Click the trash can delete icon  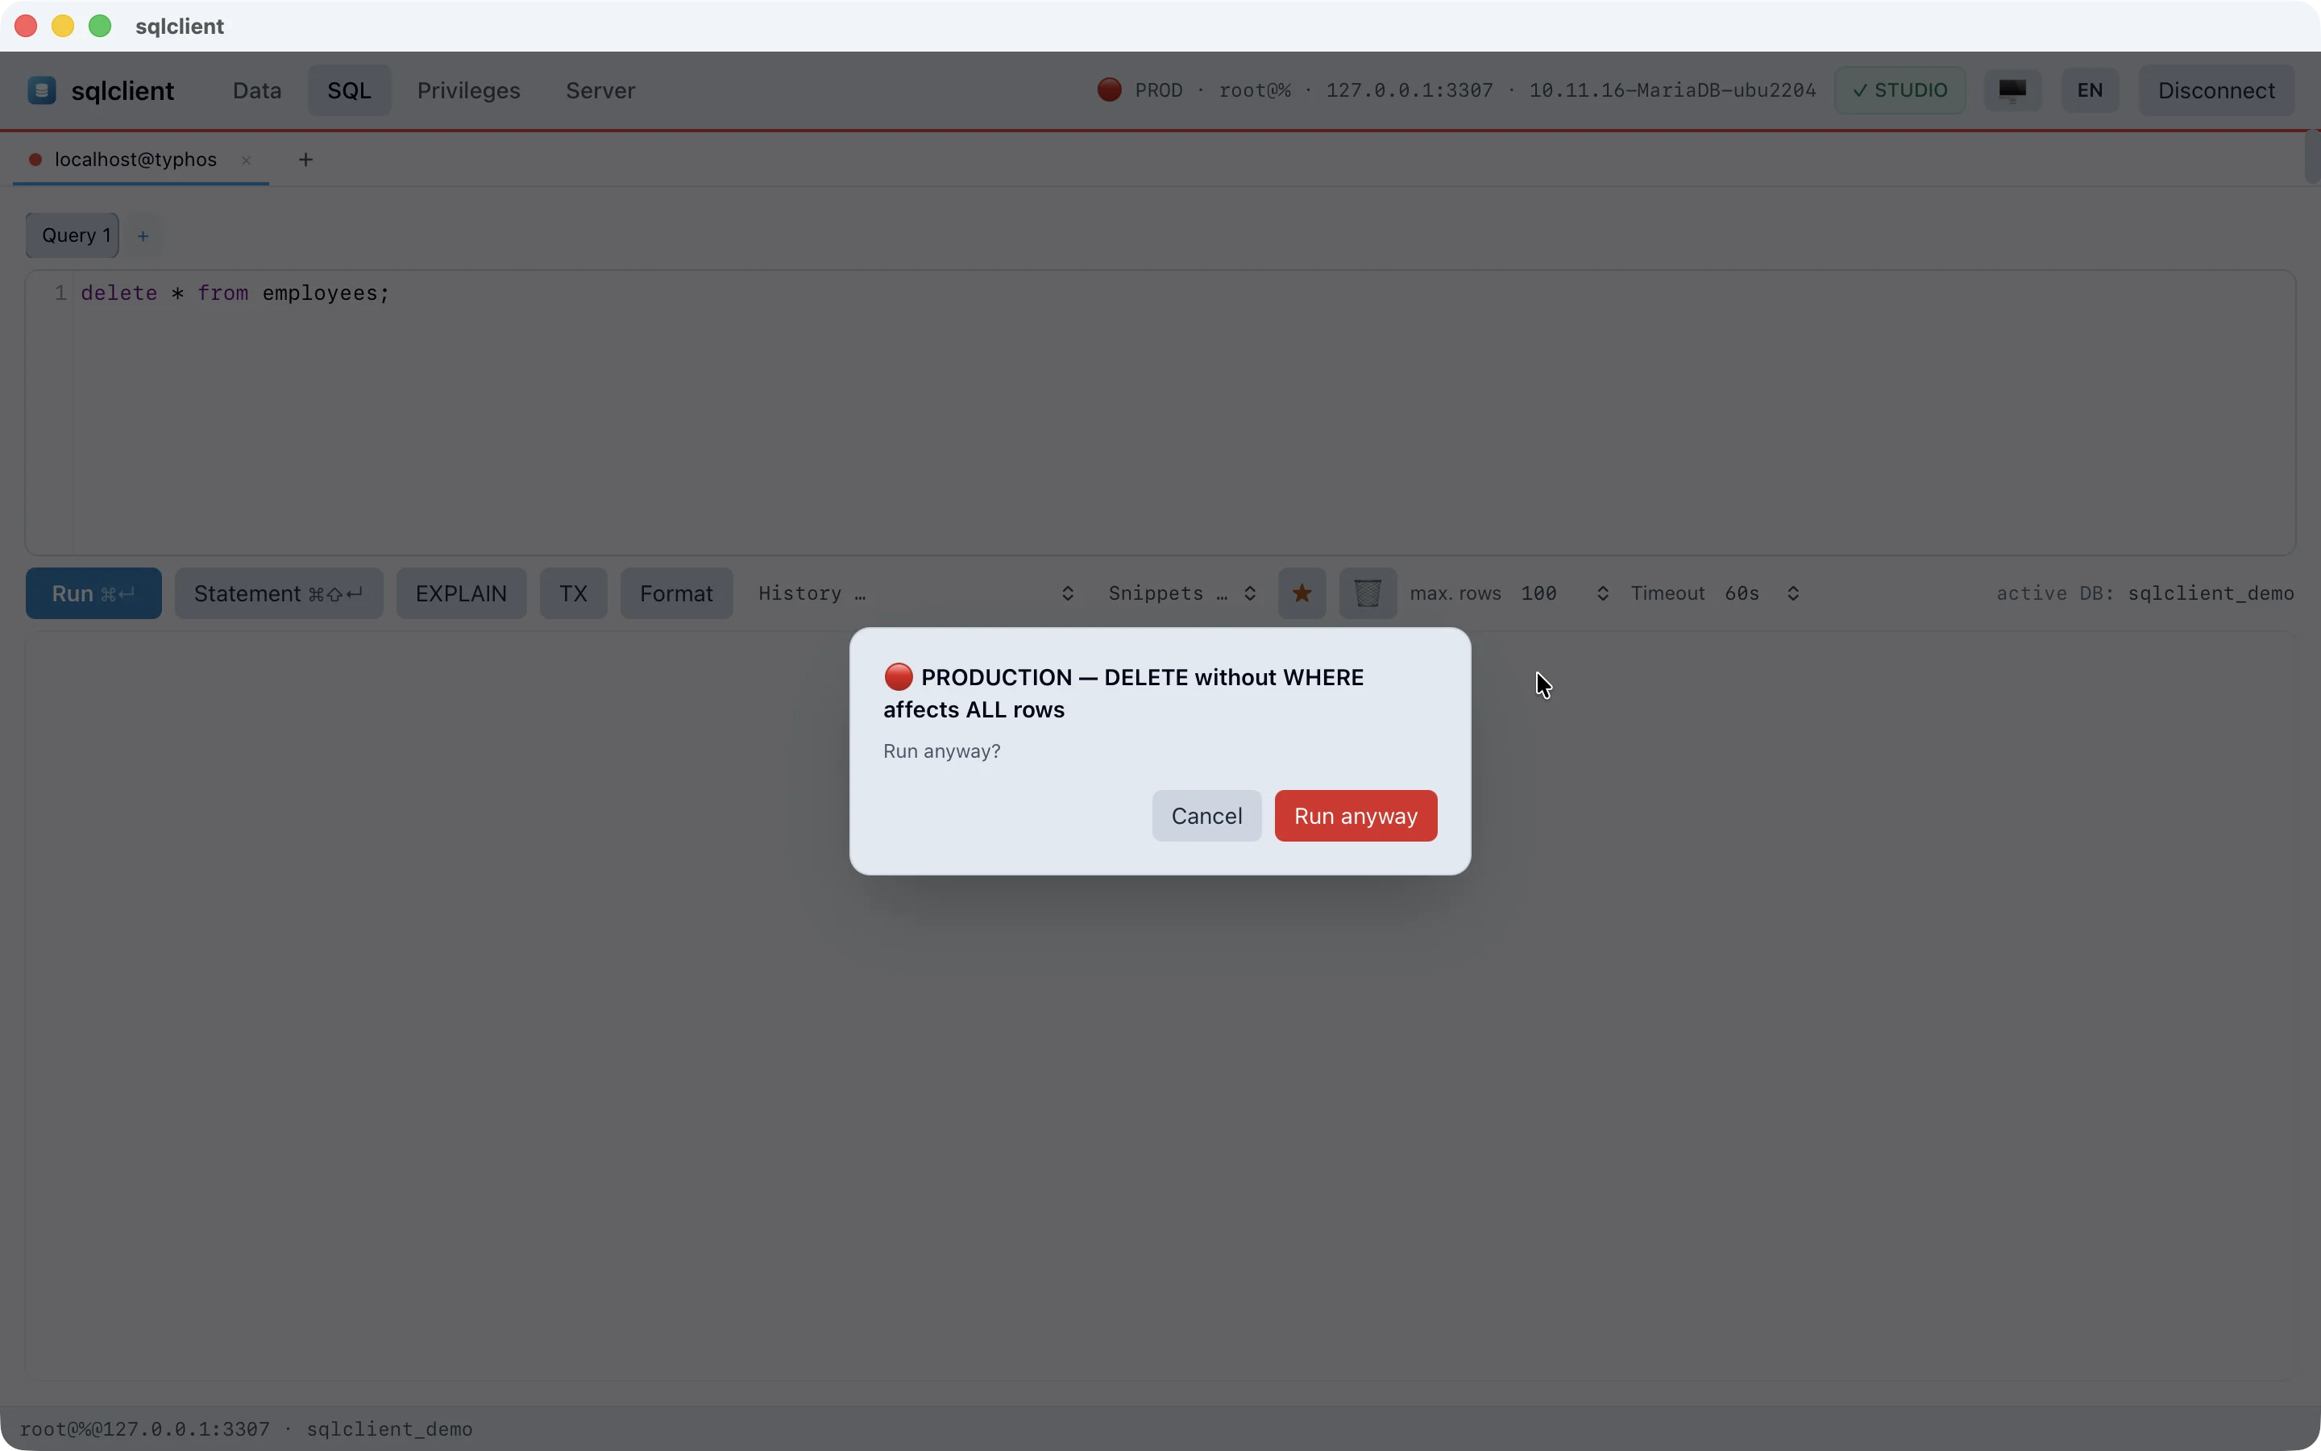(x=1368, y=593)
